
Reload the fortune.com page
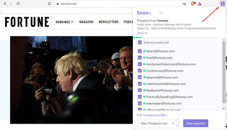click(x=18, y=4)
